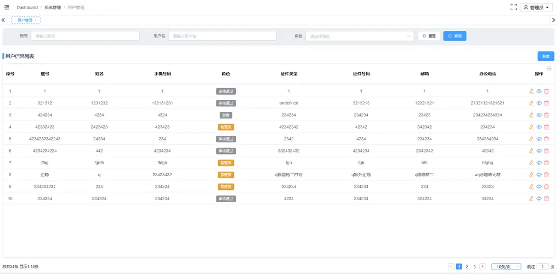The image size is (557, 274).
Task: Edit user in row 1
Action: click(532, 91)
